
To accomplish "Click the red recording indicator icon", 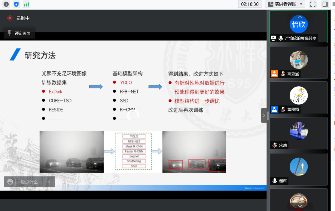I will pyautogui.click(x=10, y=18).
